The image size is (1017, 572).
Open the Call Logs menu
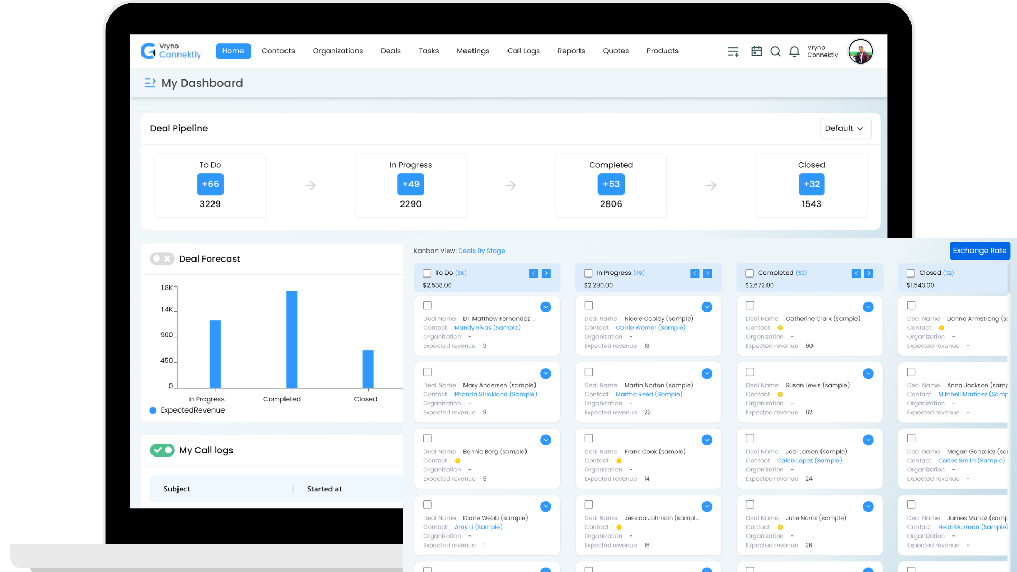(523, 51)
